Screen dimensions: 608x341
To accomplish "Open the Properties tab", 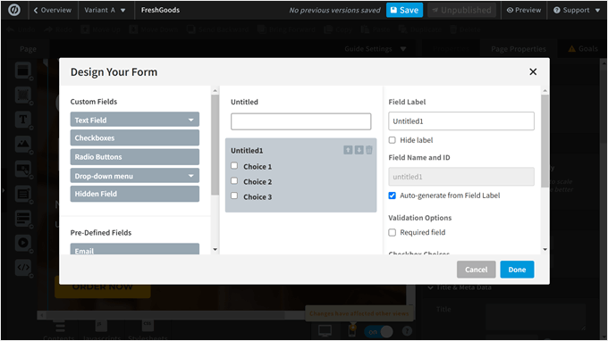I will [450, 49].
